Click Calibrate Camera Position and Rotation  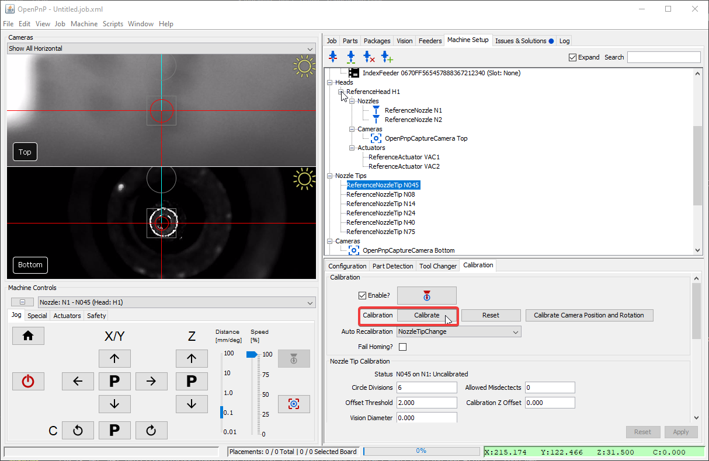[589, 315]
